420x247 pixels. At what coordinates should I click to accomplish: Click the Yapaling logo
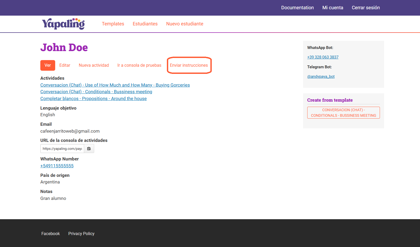(63, 24)
